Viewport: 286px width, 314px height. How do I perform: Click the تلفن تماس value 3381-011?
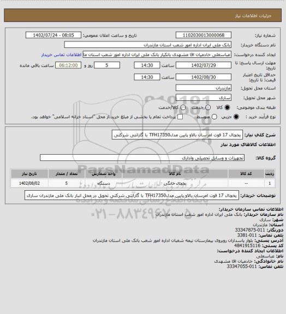[247, 235]
